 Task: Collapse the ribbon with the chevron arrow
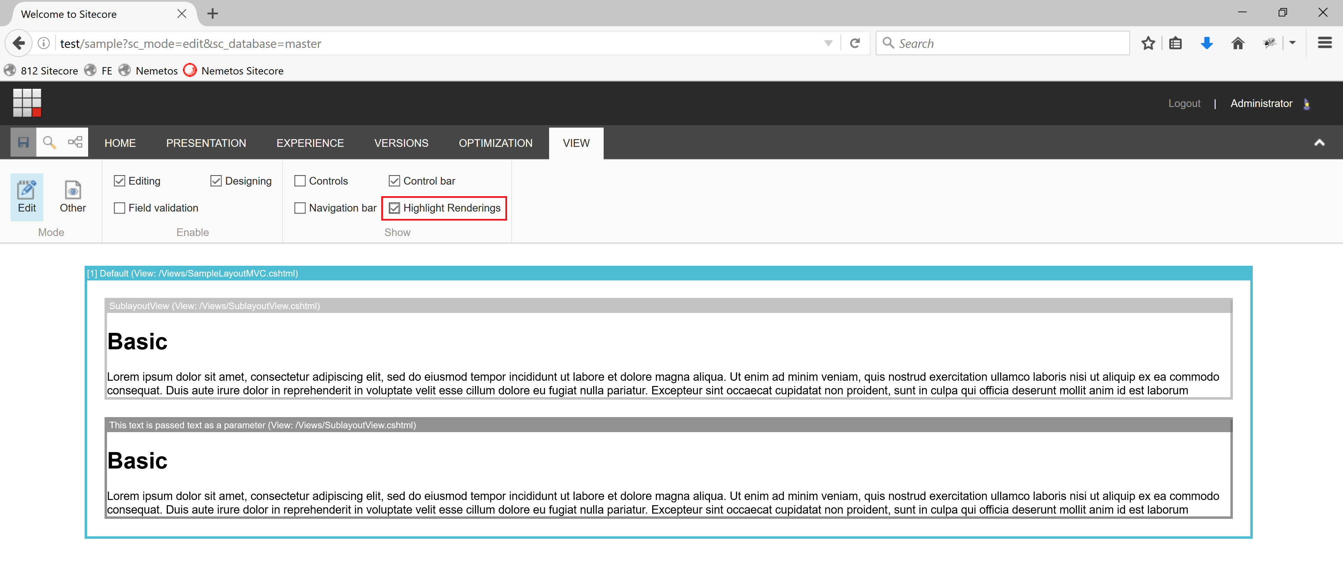(x=1319, y=142)
